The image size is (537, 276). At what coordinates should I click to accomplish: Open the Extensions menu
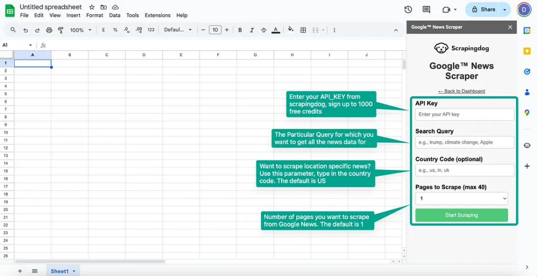[x=157, y=15]
